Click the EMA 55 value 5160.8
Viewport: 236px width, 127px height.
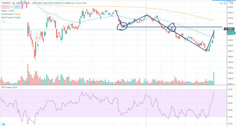click(17, 18)
